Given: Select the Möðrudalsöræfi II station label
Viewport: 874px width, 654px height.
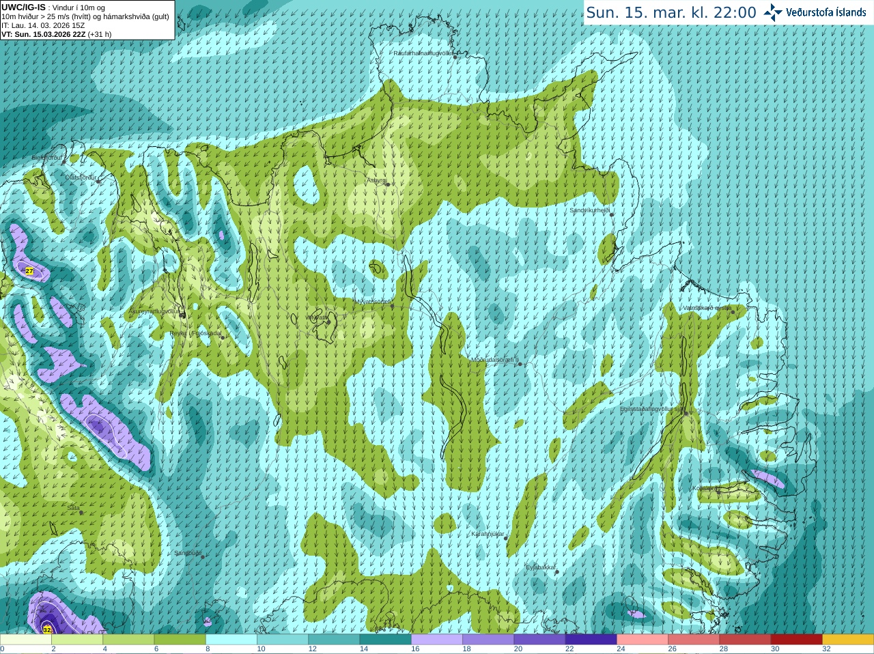Looking at the screenshot, I should [x=494, y=360].
